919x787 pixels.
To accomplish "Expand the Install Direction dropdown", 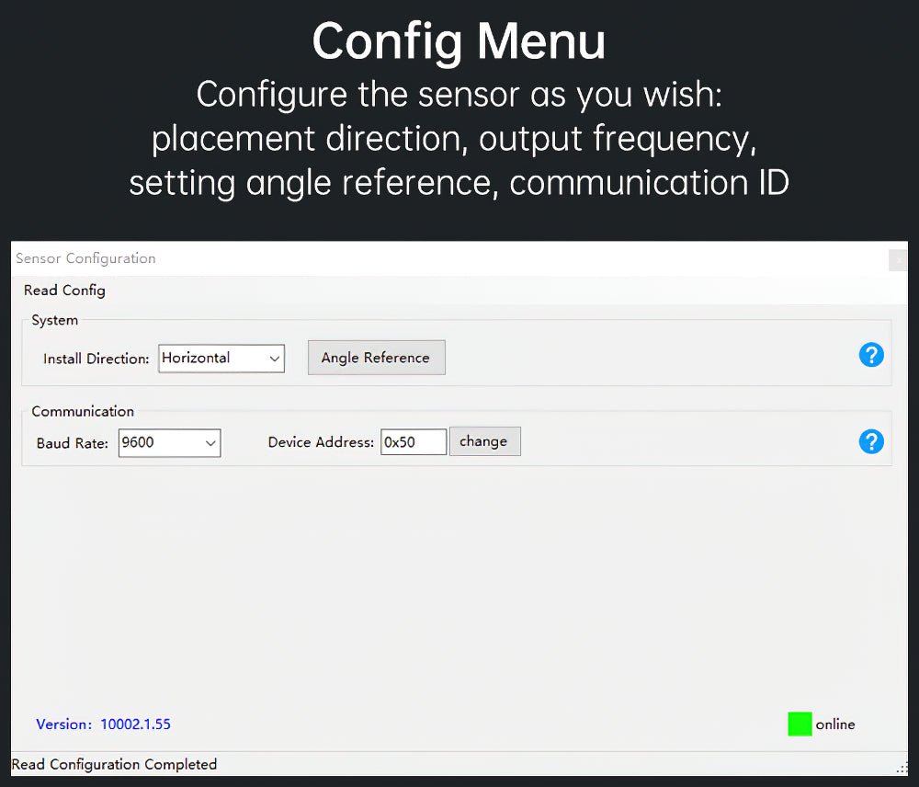I will tap(274, 359).
